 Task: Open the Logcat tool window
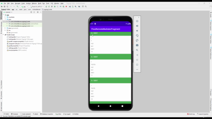pyautogui.click(x=67, y=114)
